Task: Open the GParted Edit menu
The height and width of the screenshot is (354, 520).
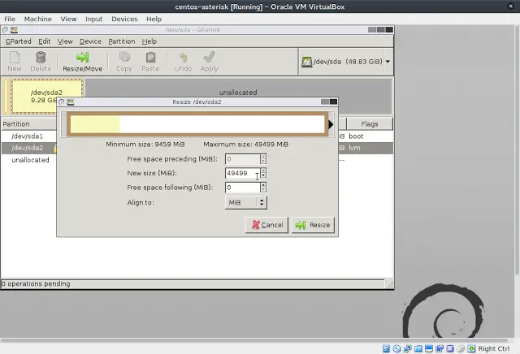Action: (45, 41)
